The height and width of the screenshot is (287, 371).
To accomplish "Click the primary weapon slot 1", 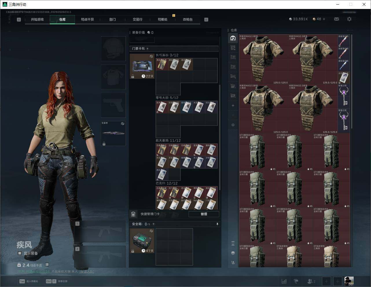I will point(100,231).
